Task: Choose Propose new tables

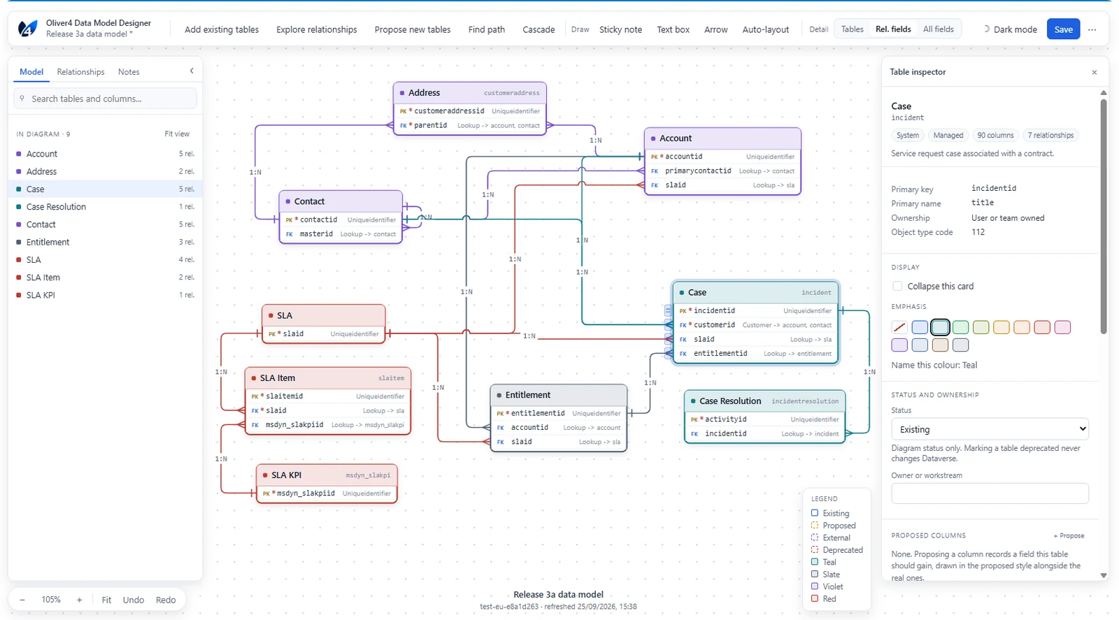Action: 413,29
